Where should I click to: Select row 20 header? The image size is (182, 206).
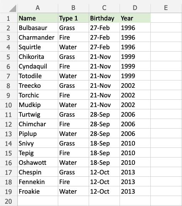point(8,201)
